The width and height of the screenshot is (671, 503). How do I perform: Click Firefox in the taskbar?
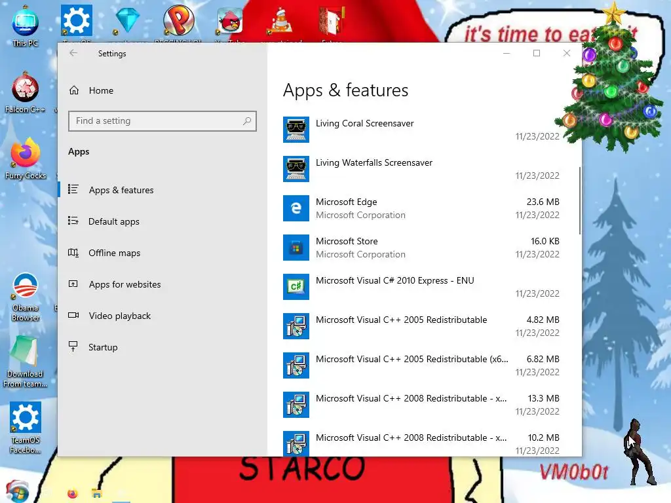coord(73,494)
